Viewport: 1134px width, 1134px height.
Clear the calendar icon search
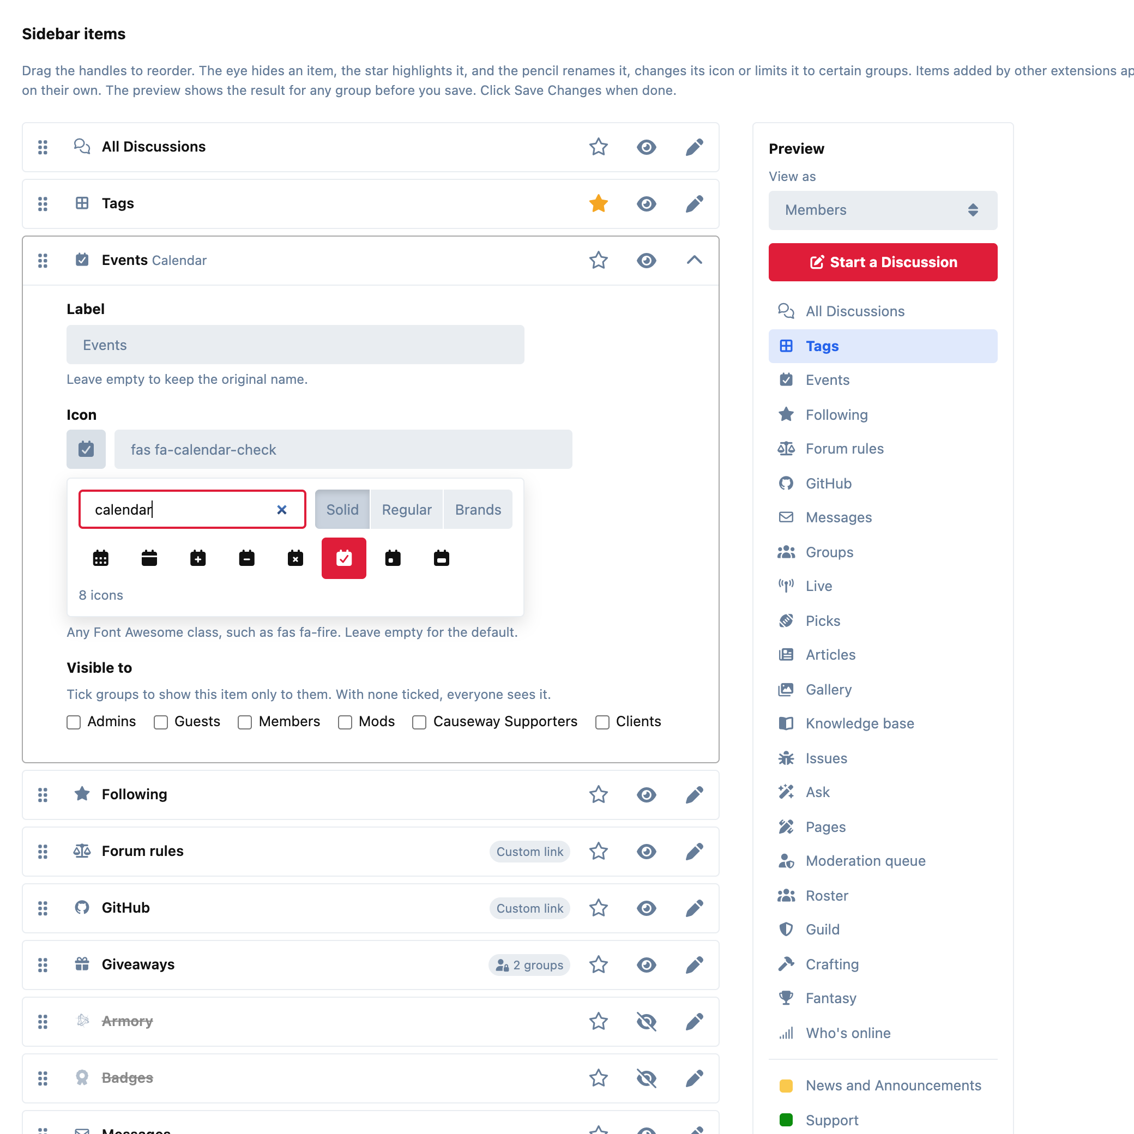pyautogui.click(x=282, y=509)
